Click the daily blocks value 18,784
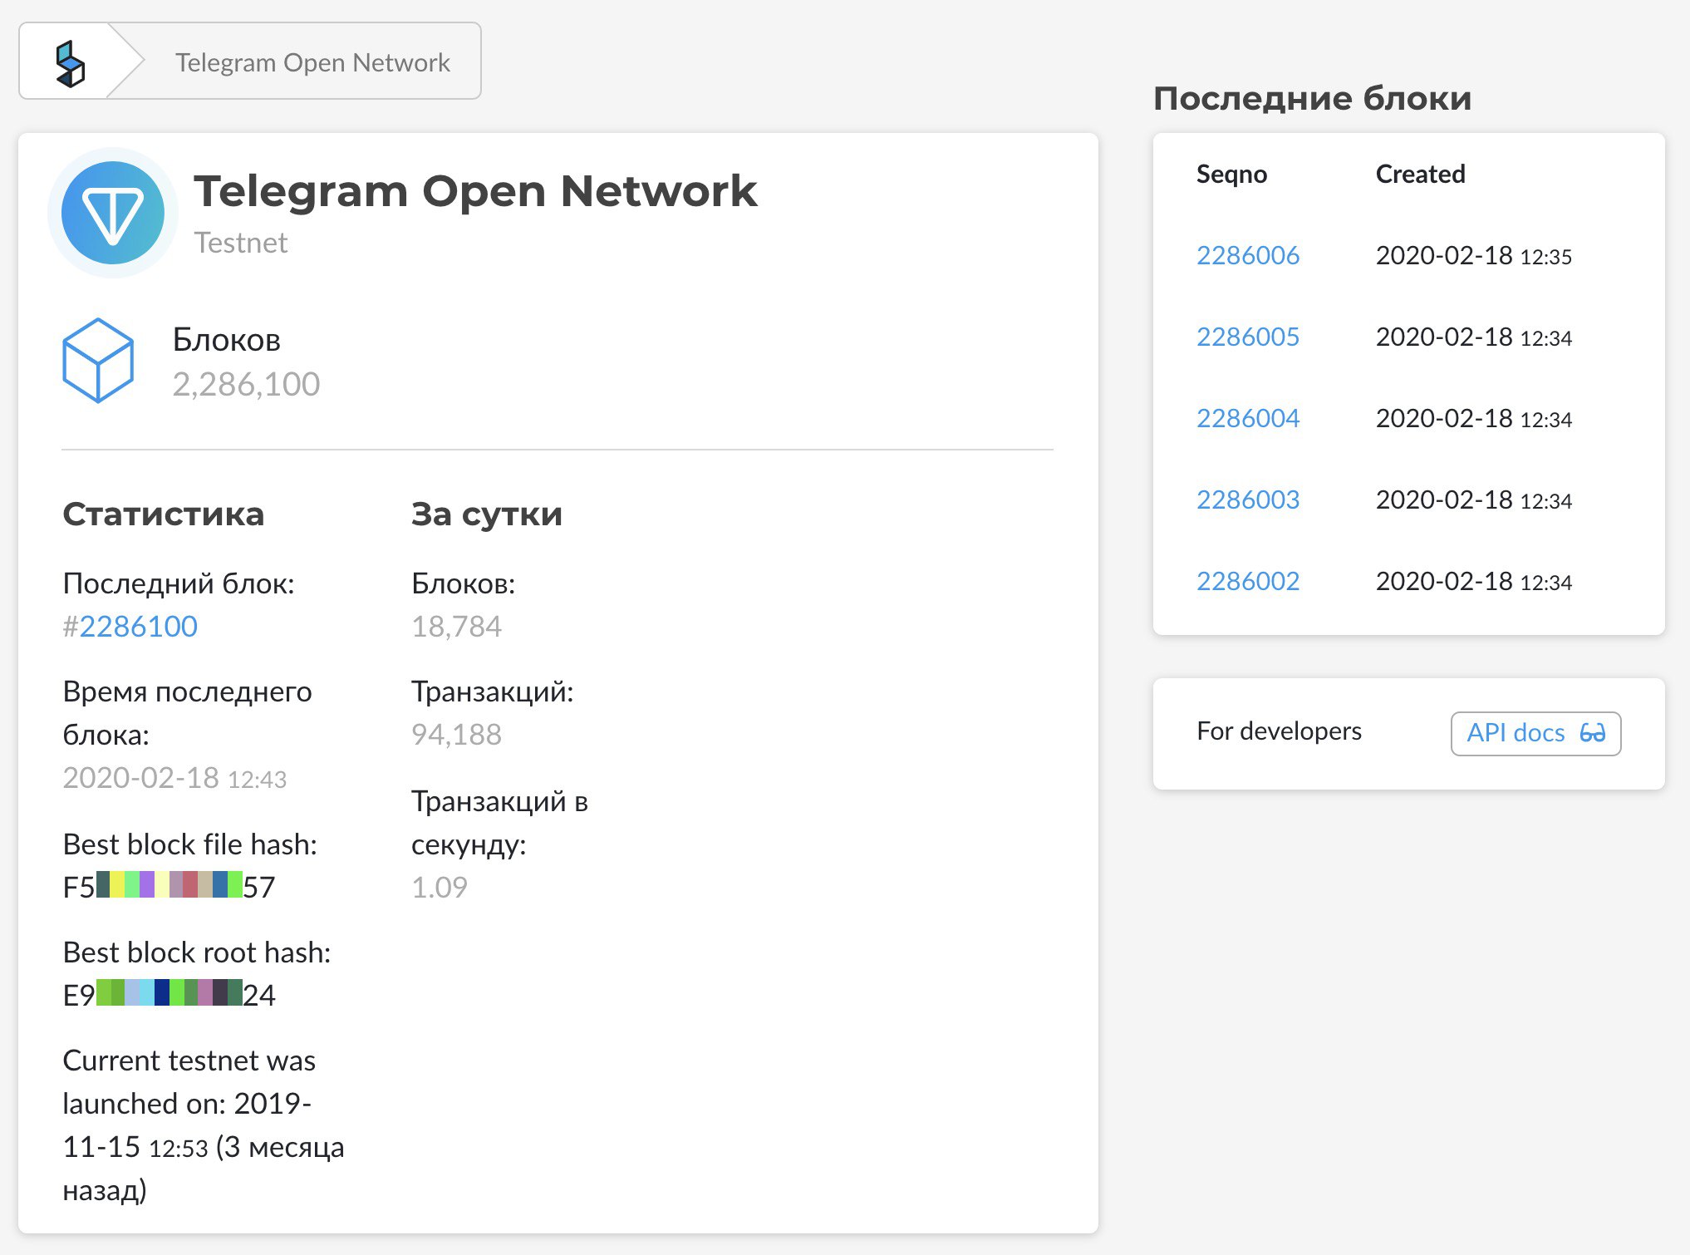 click(456, 626)
